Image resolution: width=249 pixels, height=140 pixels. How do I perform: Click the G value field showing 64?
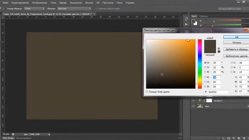[x=216, y=82]
